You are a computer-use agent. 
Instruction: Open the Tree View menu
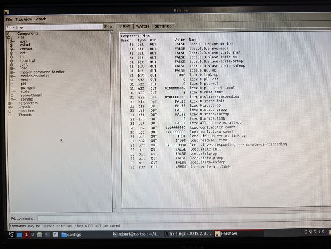(x=24, y=19)
